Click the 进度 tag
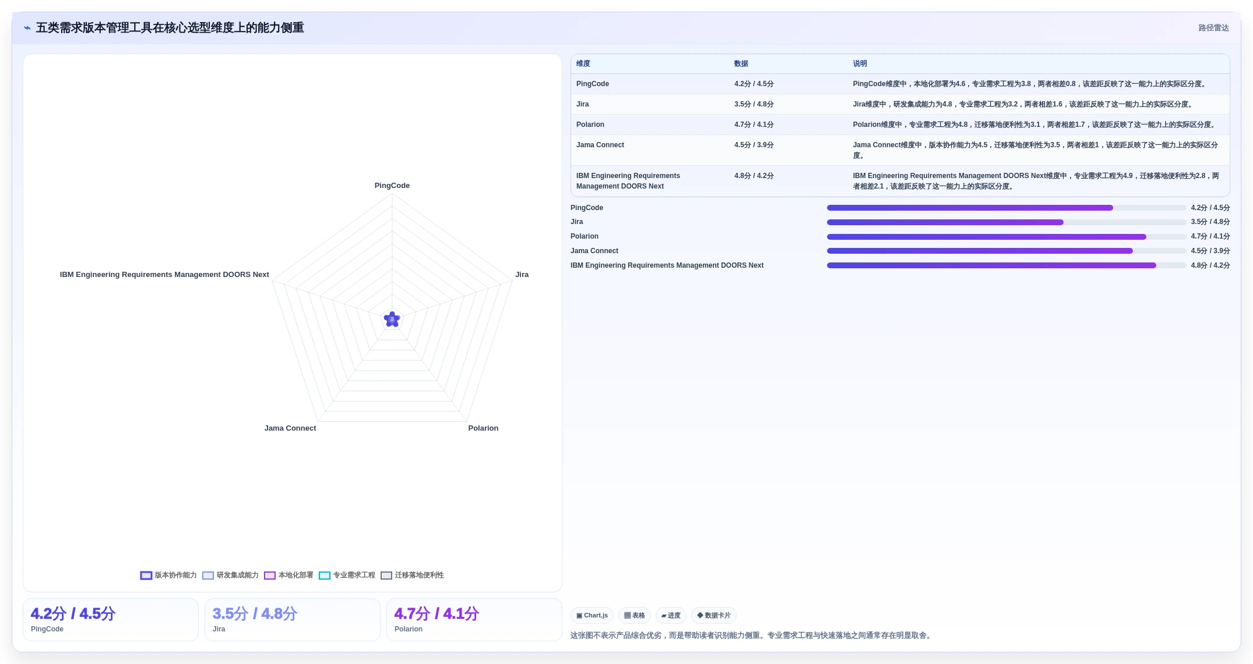 click(x=671, y=615)
